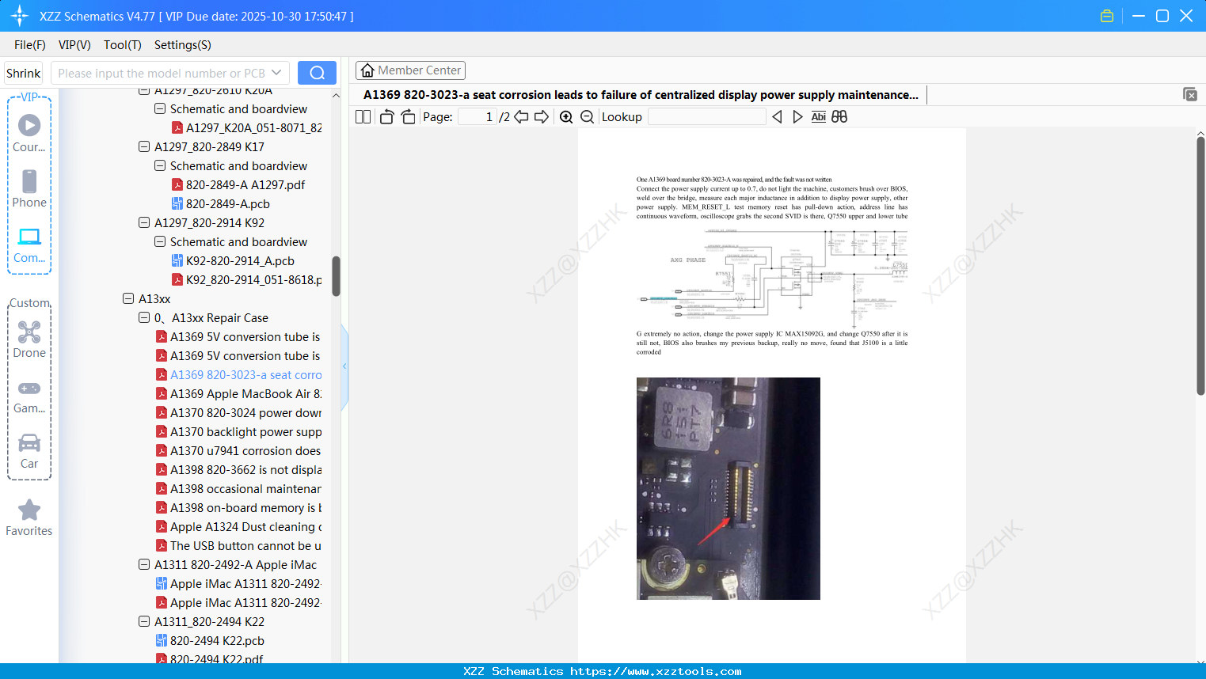This screenshot has width=1206, height=679.
Task: Collapse the A1297_820-2849 K17 node
Action: click(x=144, y=146)
